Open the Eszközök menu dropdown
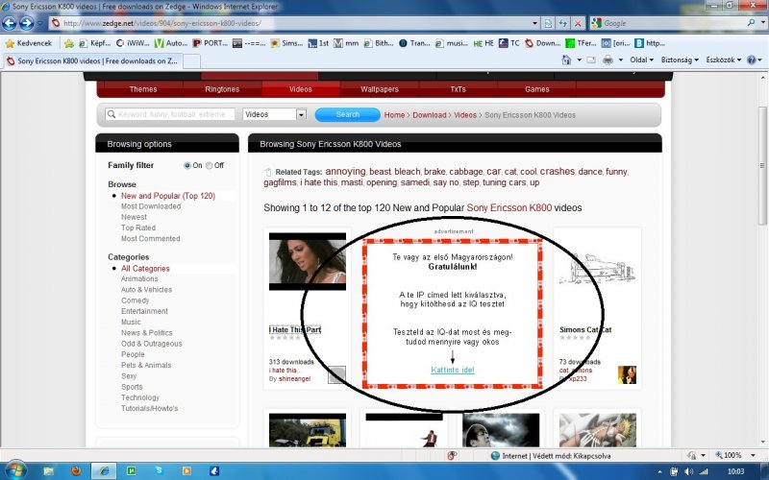This screenshot has height=480, width=769. point(724,60)
